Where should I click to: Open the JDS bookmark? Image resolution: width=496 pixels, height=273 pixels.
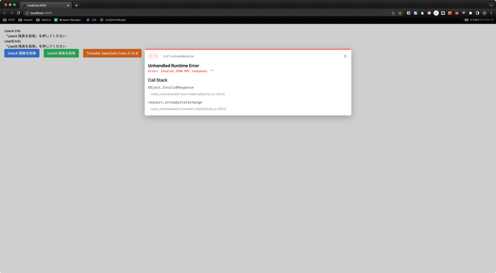click(91, 20)
